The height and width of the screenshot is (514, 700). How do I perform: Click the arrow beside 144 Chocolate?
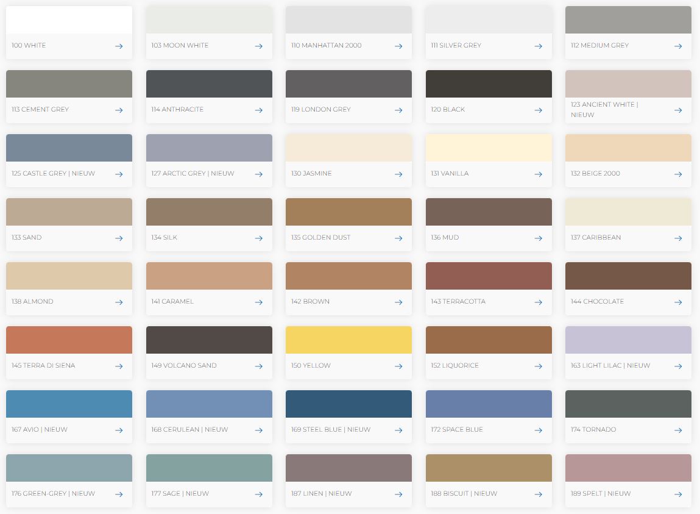pyautogui.click(x=678, y=302)
